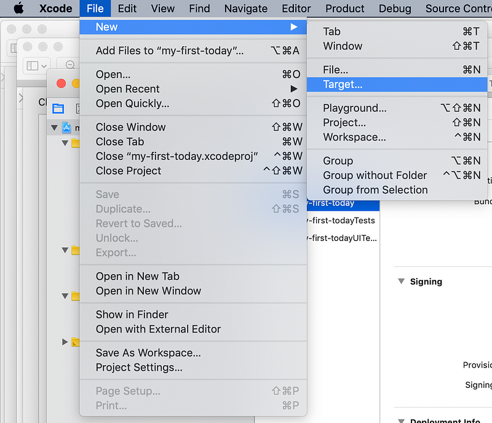Choose Open in New Window
492x423 pixels.
(193, 291)
